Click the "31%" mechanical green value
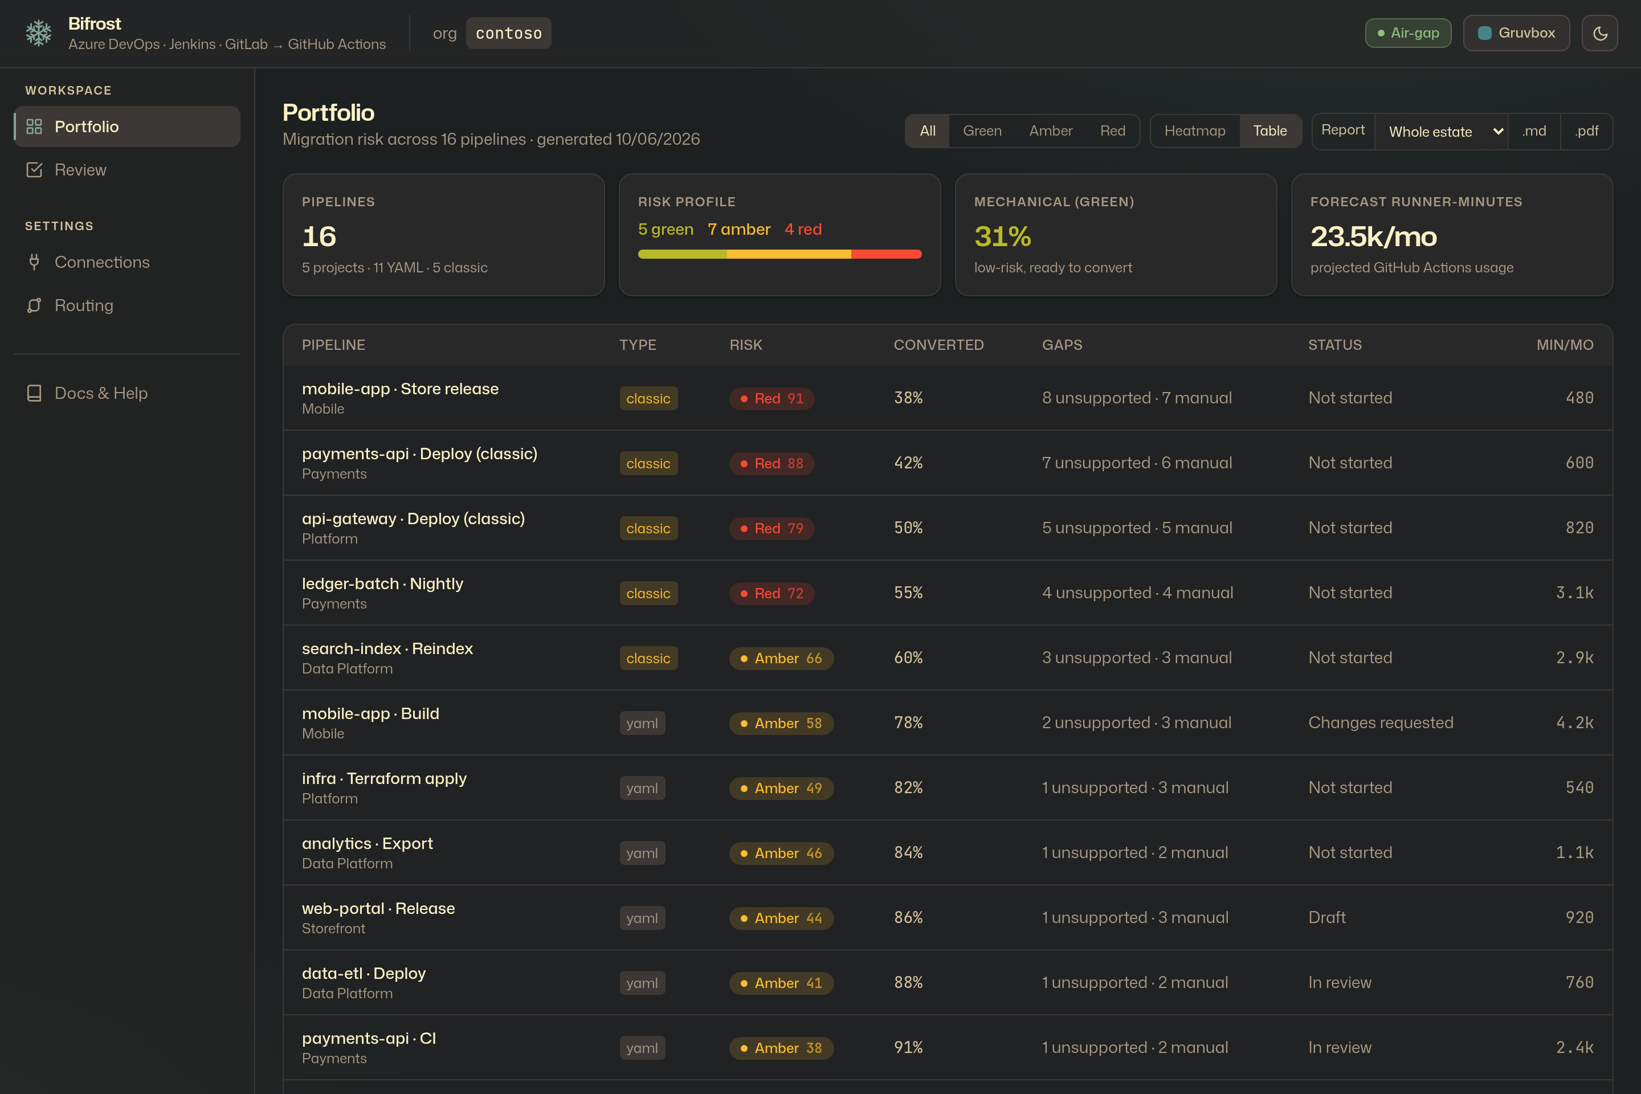The image size is (1641, 1094). point(1003,236)
